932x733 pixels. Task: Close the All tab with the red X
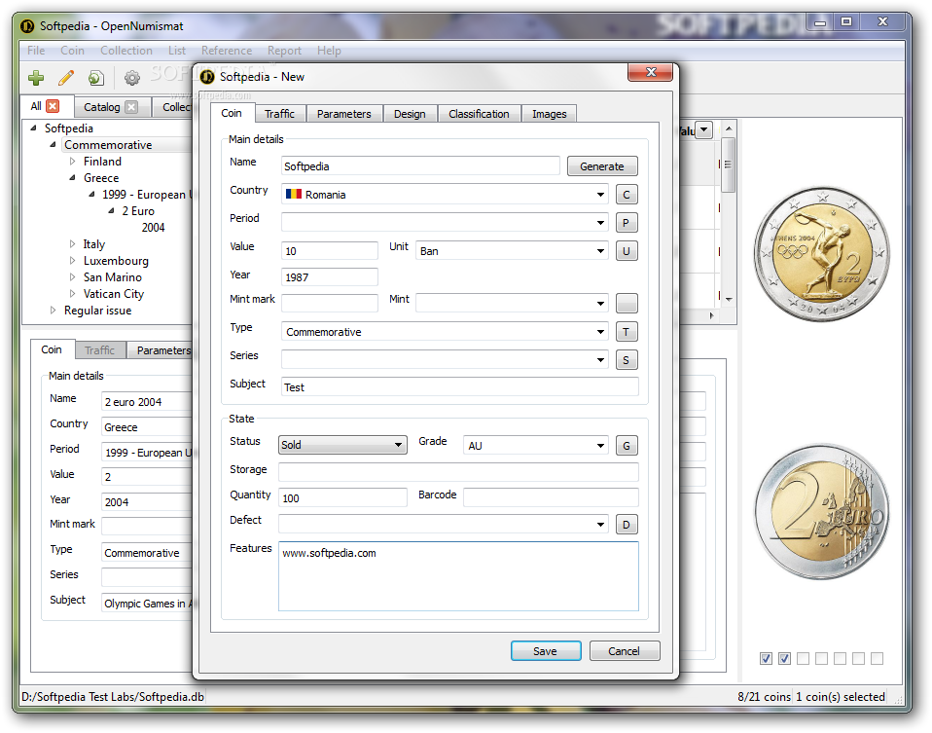(53, 106)
